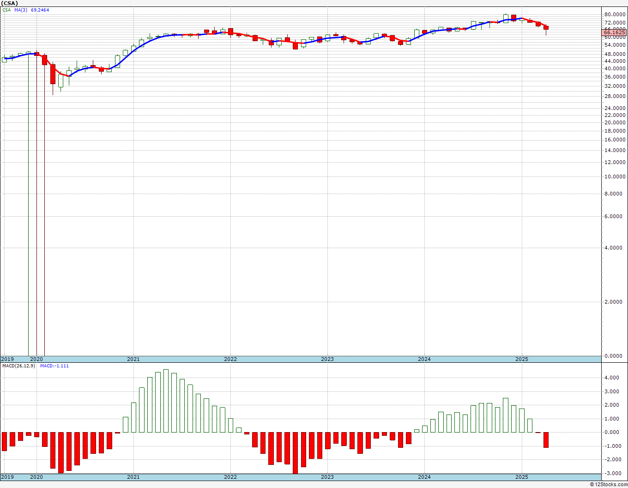The image size is (628, 488).
Task: Click the 3.000 MACD axis label
Action: point(612,391)
